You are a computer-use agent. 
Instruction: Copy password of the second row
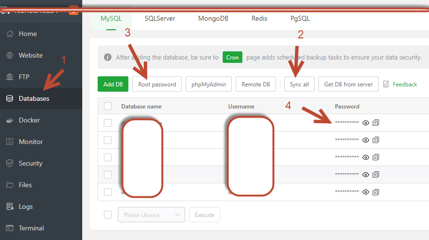(376, 140)
